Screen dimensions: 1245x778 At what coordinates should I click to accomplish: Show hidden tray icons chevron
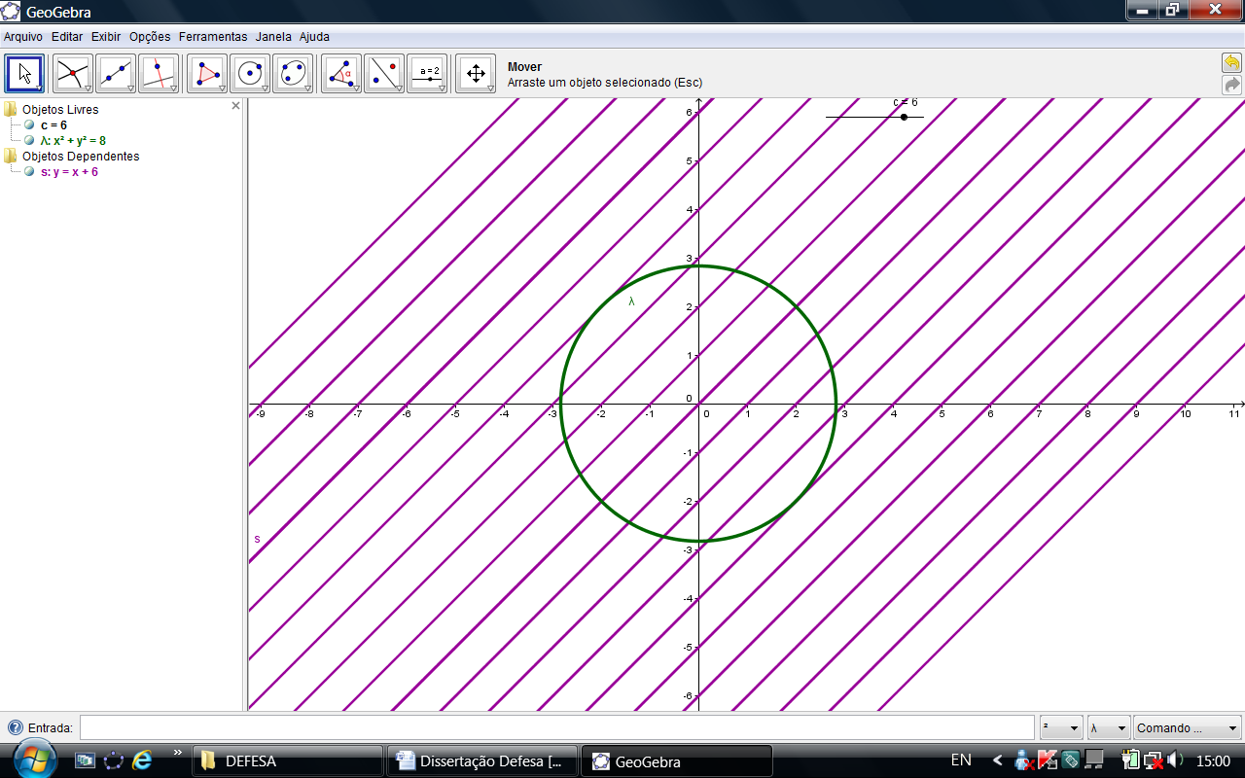pyautogui.click(x=998, y=760)
